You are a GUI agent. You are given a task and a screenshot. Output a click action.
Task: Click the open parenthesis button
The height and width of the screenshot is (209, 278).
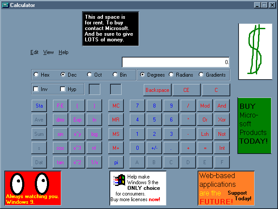(x=77, y=105)
